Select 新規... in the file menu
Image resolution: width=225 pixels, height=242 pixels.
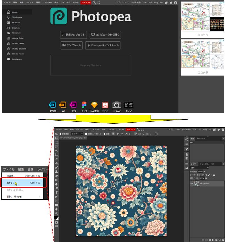click(23, 176)
